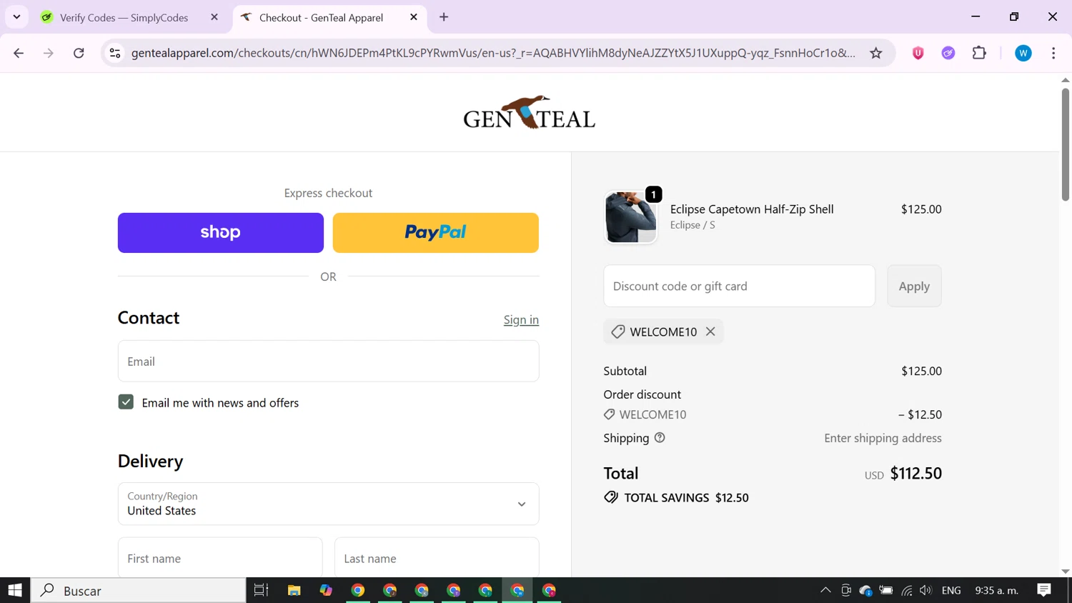Click the page vertical scrollbar thumb
Viewport: 1072px width, 603px height.
pos(1066,144)
